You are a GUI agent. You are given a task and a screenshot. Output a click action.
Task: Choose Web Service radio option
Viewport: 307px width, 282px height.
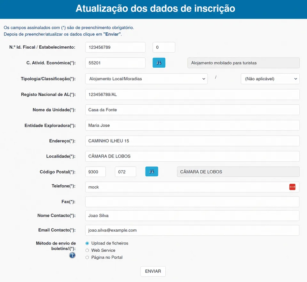pyautogui.click(x=87, y=250)
